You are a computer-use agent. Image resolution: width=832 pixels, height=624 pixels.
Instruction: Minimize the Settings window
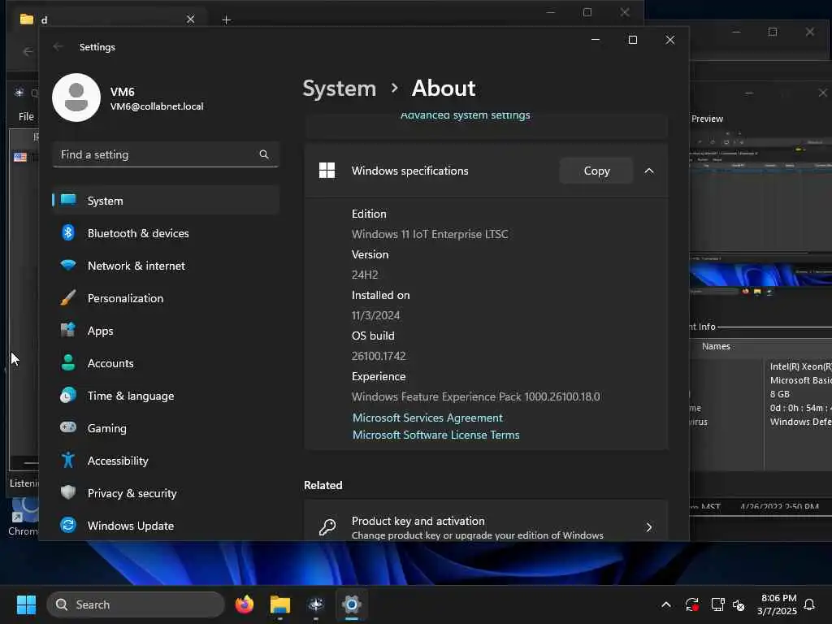(596, 40)
